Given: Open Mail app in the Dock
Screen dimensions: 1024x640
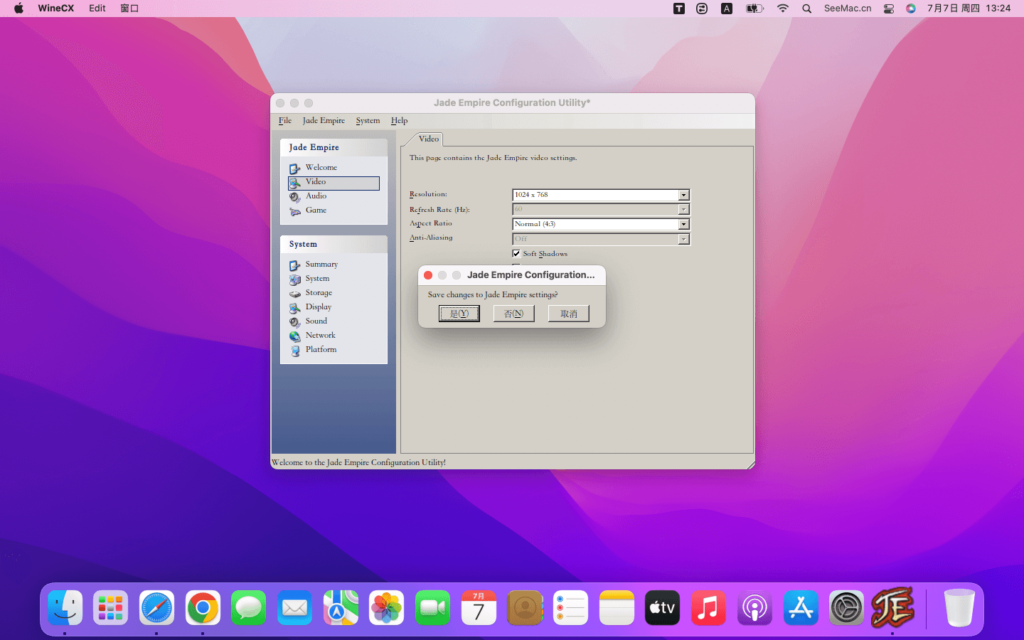Looking at the screenshot, I should click(294, 608).
